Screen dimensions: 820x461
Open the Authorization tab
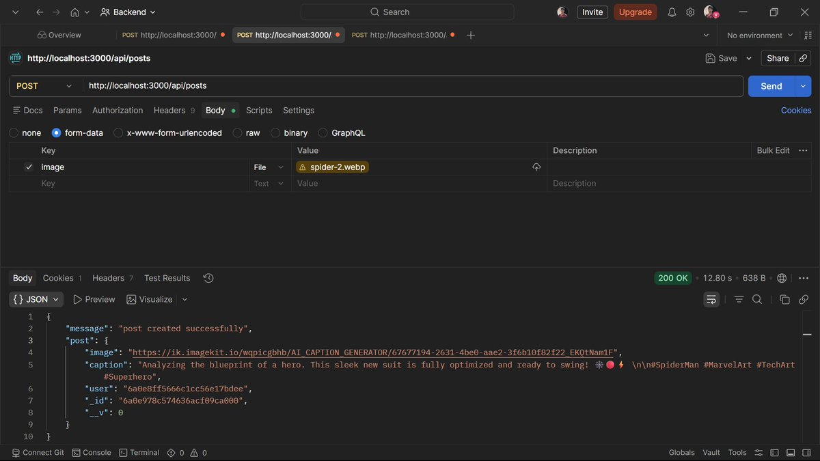[x=118, y=110]
